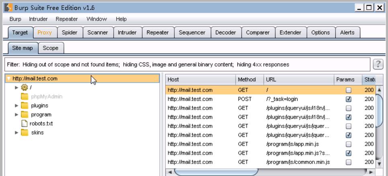Image resolution: width=388 pixels, height=176 pixels.
Task: Open the Window menu
Action: pos(97,19)
